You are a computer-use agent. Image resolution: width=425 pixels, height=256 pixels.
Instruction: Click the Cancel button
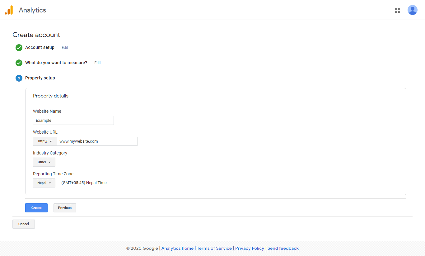(x=24, y=224)
